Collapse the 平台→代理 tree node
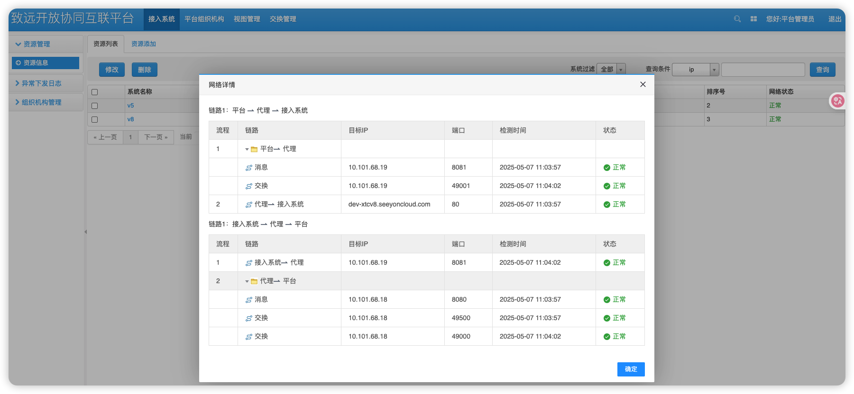The width and height of the screenshot is (854, 394). point(247,149)
